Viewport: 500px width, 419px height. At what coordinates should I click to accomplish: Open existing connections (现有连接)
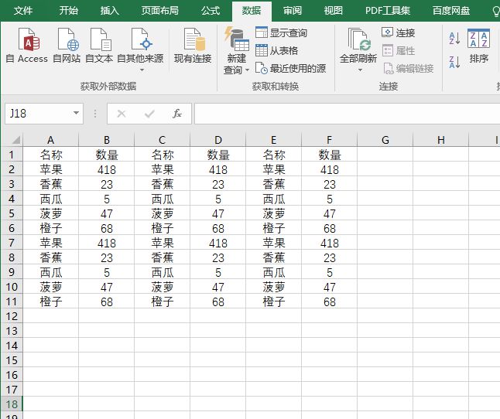coord(193,46)
